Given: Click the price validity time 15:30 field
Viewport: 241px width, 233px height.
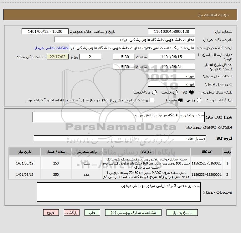Looking at the screenshot, I should click(124, 67).
